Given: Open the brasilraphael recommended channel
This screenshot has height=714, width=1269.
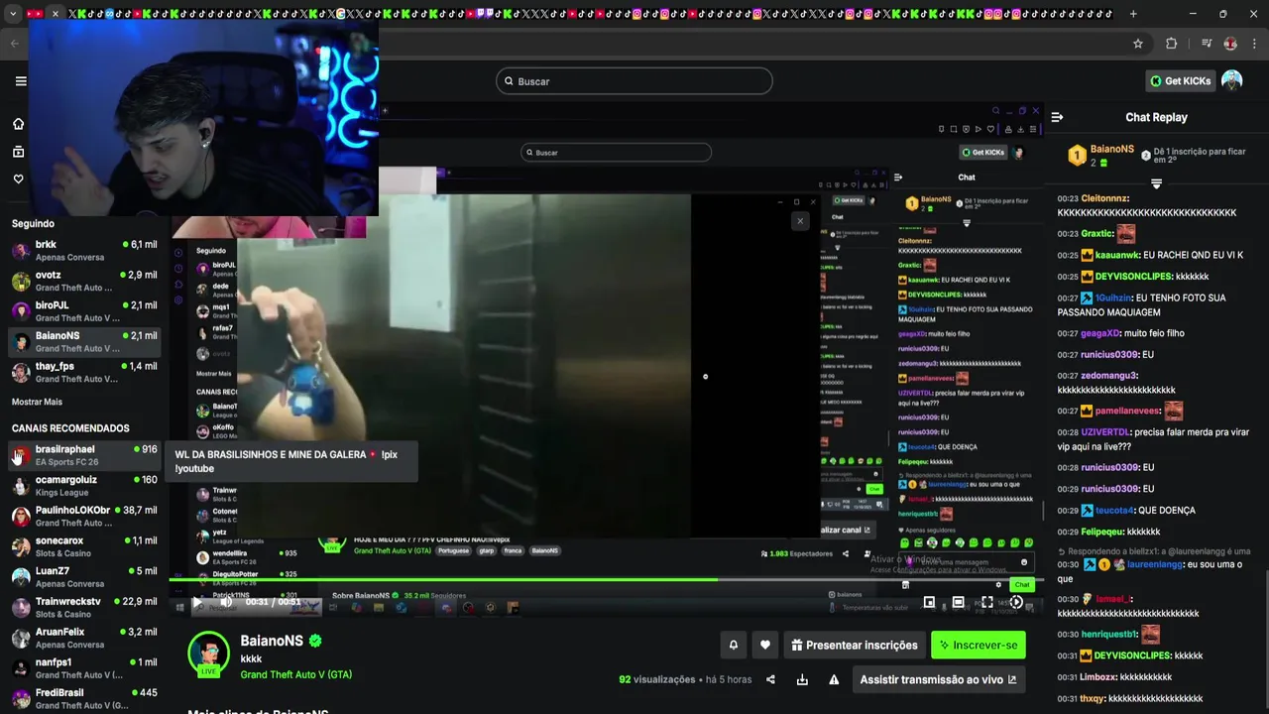Looking at the screenshot, I should tap(84, 455).
